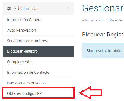Click the Administrar panel header title

pyautogui.click(x=26, y=9)
